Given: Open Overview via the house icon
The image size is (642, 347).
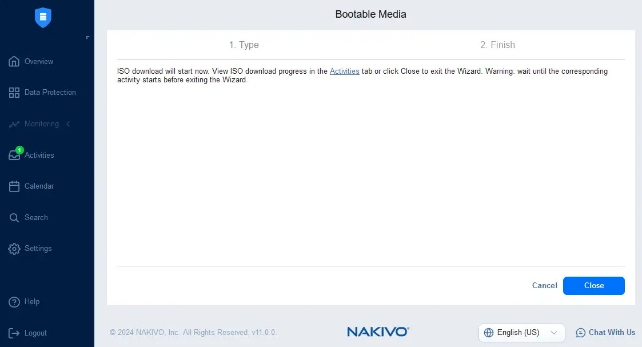Looking at the screenshot, I should (14, 62).
